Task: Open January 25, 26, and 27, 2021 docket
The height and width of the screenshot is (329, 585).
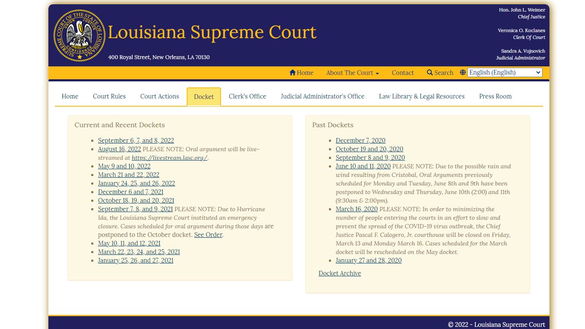Action: [136, 260]
